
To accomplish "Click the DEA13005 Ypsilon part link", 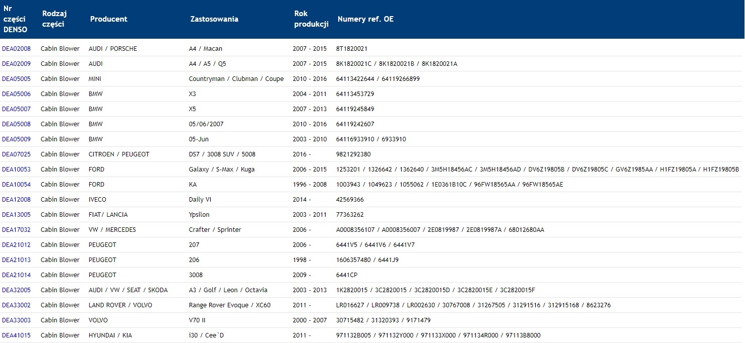I will pos(16,215).
